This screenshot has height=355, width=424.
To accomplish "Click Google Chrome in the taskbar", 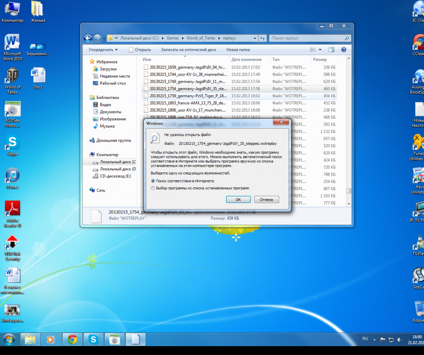I will pos(72,339).
